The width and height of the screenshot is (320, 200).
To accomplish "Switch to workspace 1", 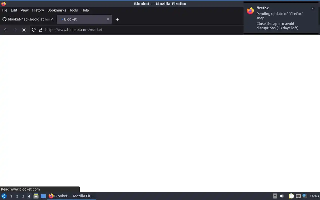I will (x=11, y=196).
